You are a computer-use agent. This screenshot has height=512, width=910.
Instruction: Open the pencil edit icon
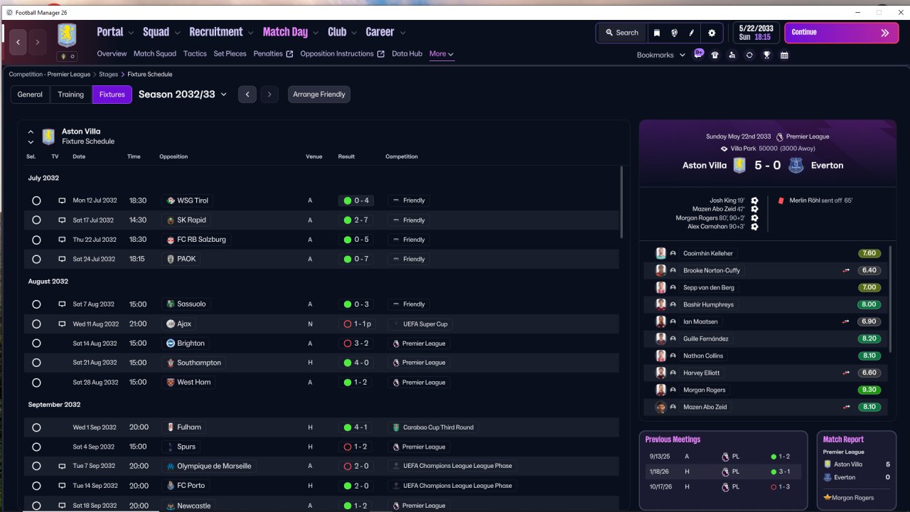click(x=692, y=33)
